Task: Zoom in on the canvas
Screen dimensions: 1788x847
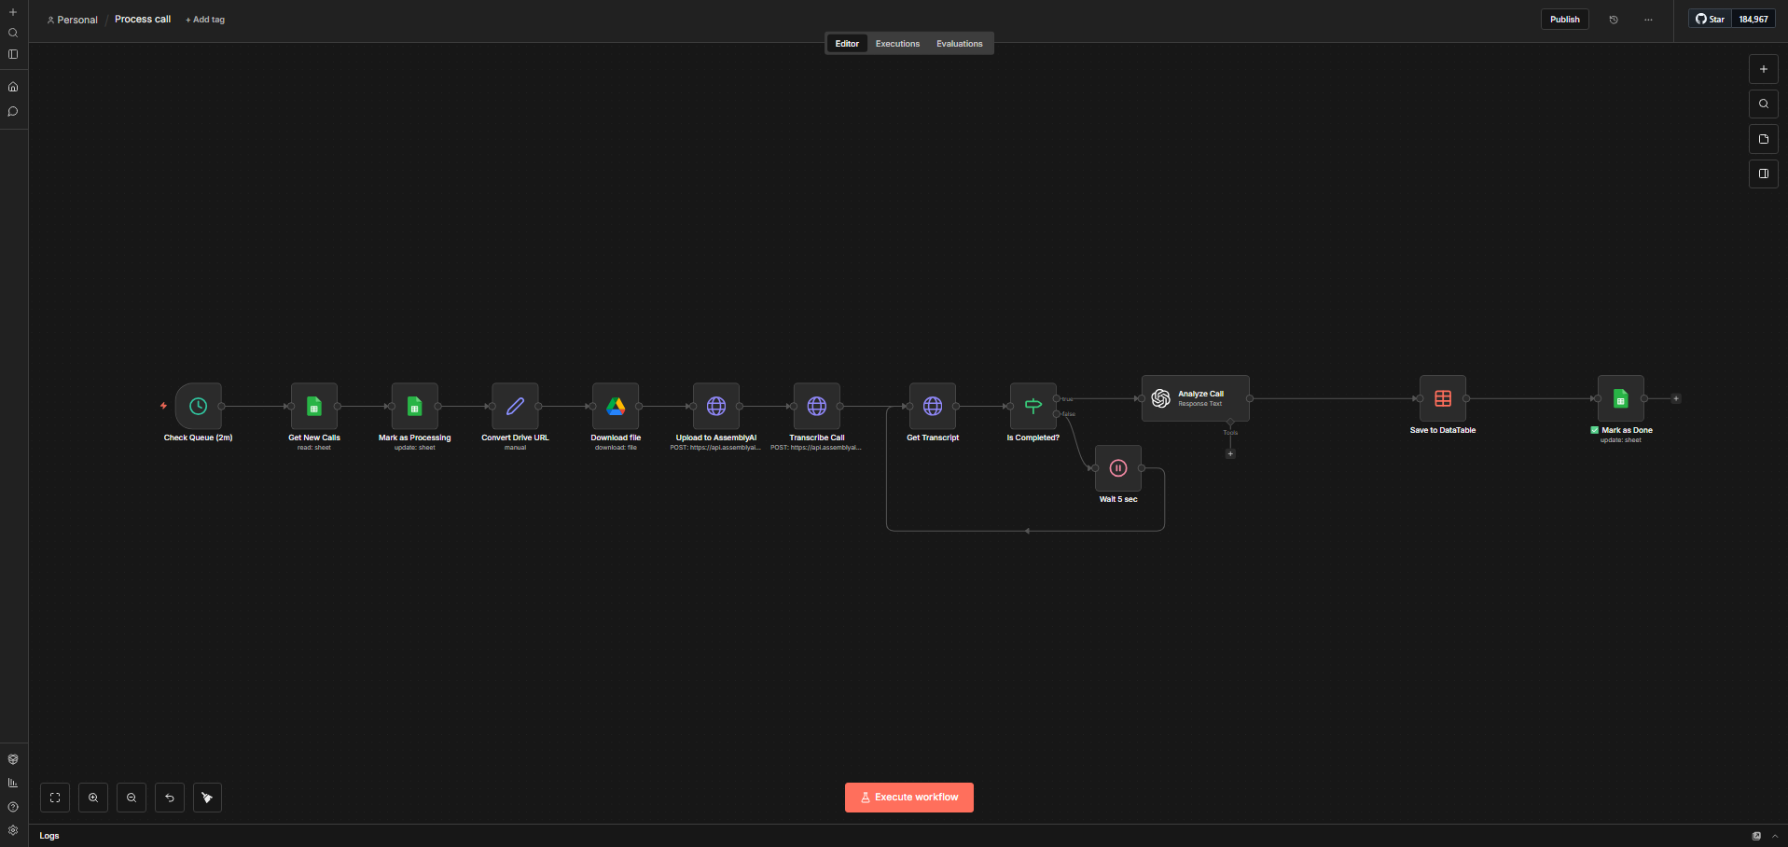Action: [x=93, y=798]
